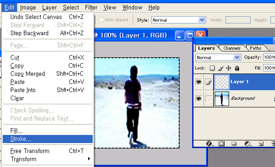Create a new layer set folder
275x167 pixels.
click(234, 144)
